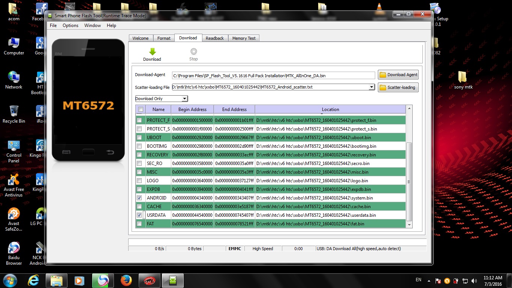The image size is (512, 288).
Task: Open the network status tray icon
Action: click(x=465, y=280)
